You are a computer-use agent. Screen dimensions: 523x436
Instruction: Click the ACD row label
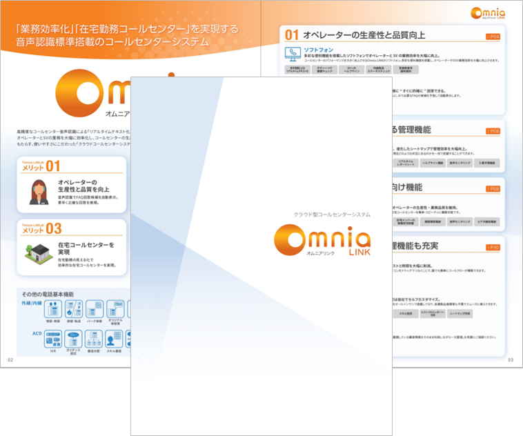(37, 333)
